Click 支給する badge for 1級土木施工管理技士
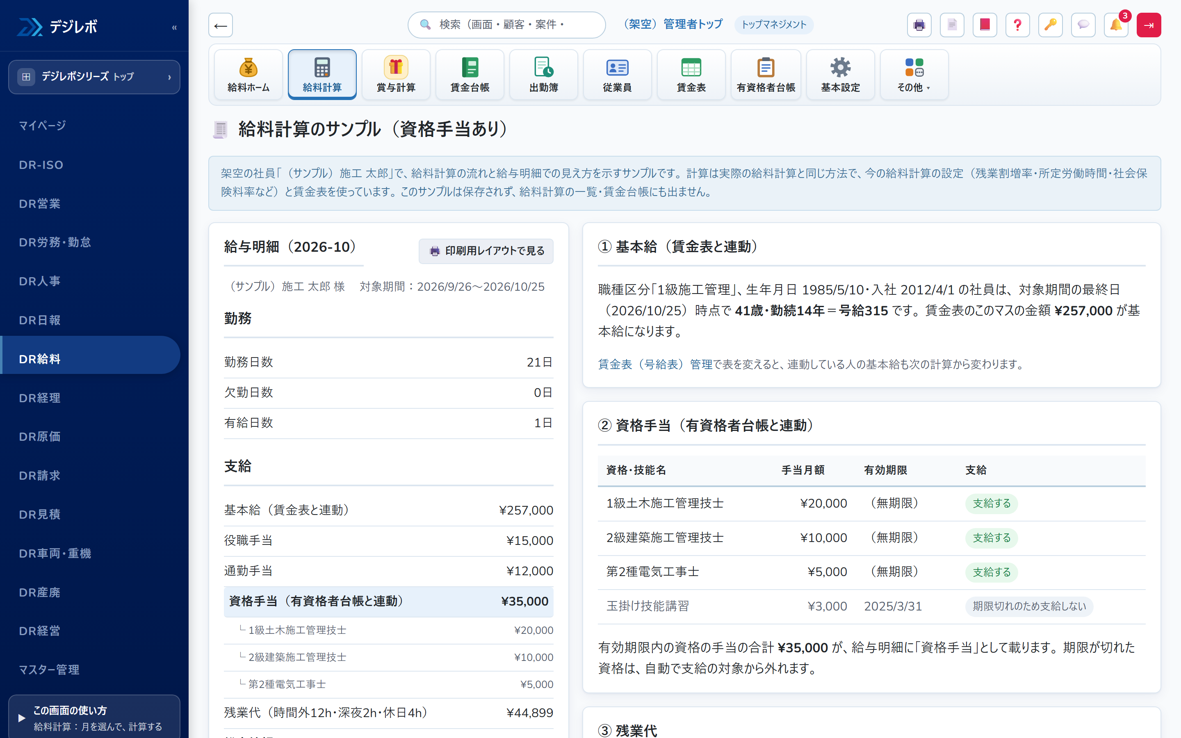 [x=991, y=503]
